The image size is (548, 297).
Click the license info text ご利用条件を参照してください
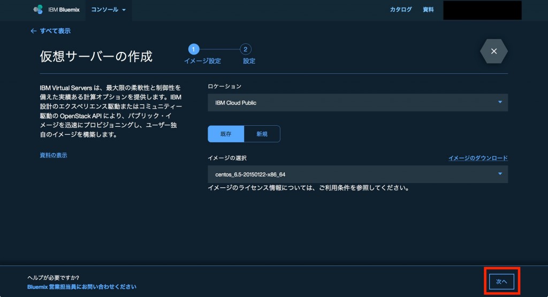[x=363, y=188]
